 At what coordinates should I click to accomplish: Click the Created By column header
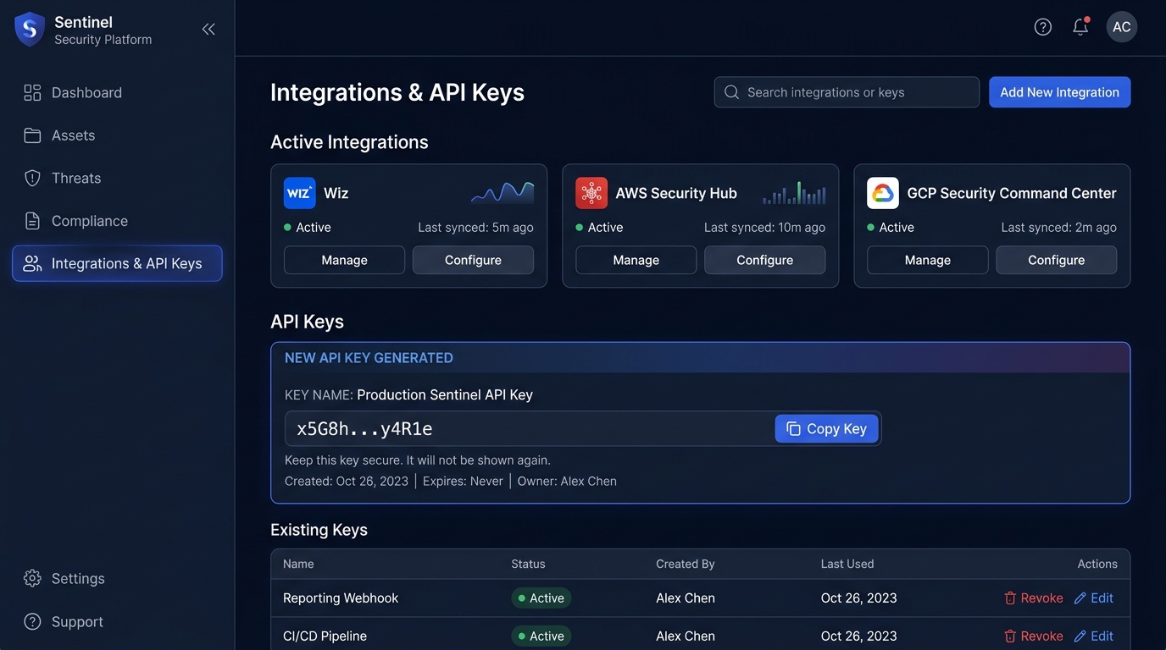pyautogui.click(x=686, y=564)
